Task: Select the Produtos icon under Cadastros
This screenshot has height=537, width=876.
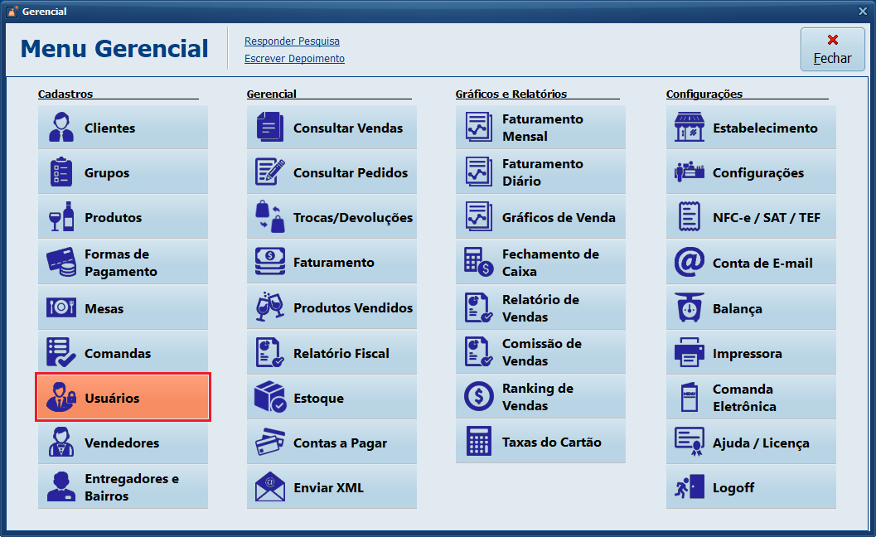Action: click(123, 217)
